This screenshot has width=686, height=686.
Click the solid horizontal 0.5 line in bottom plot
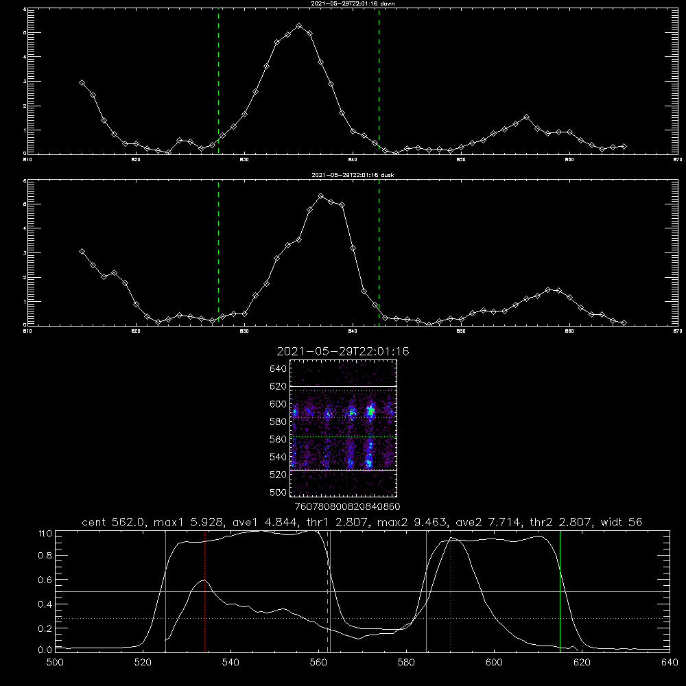coord(362,591)
